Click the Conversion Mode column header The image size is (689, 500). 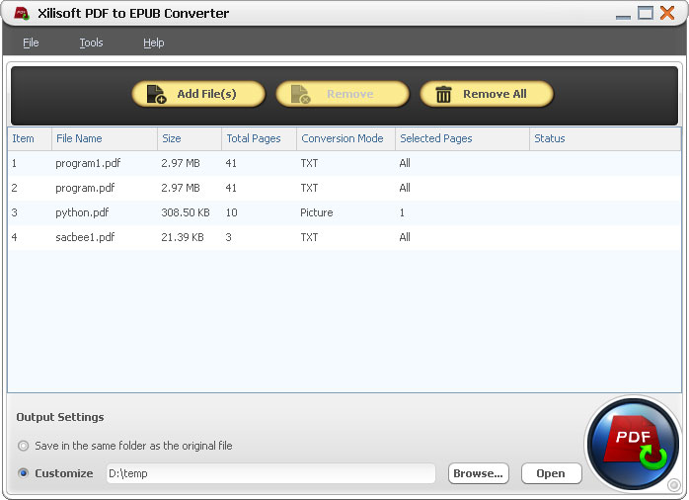[x=344, y=138]
